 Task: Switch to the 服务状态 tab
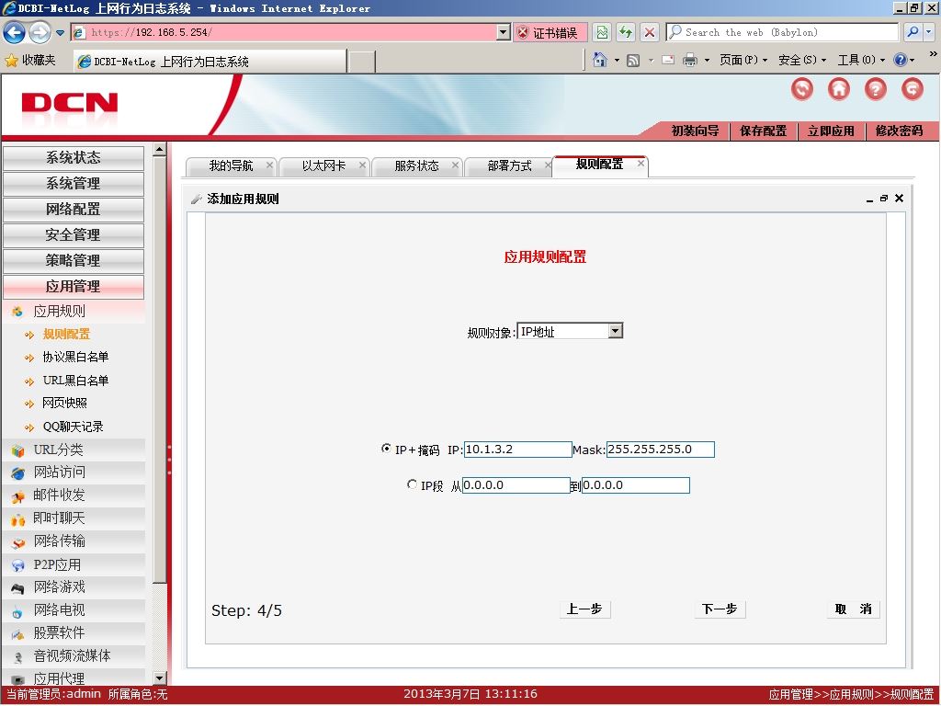click(416, 166)
